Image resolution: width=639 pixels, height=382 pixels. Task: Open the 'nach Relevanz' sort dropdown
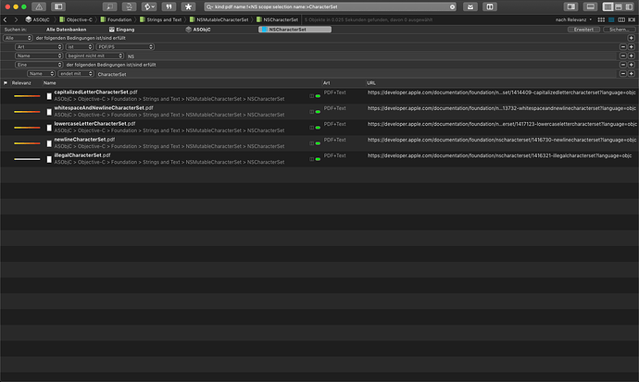pyautogui.click(x=573, y=19)
